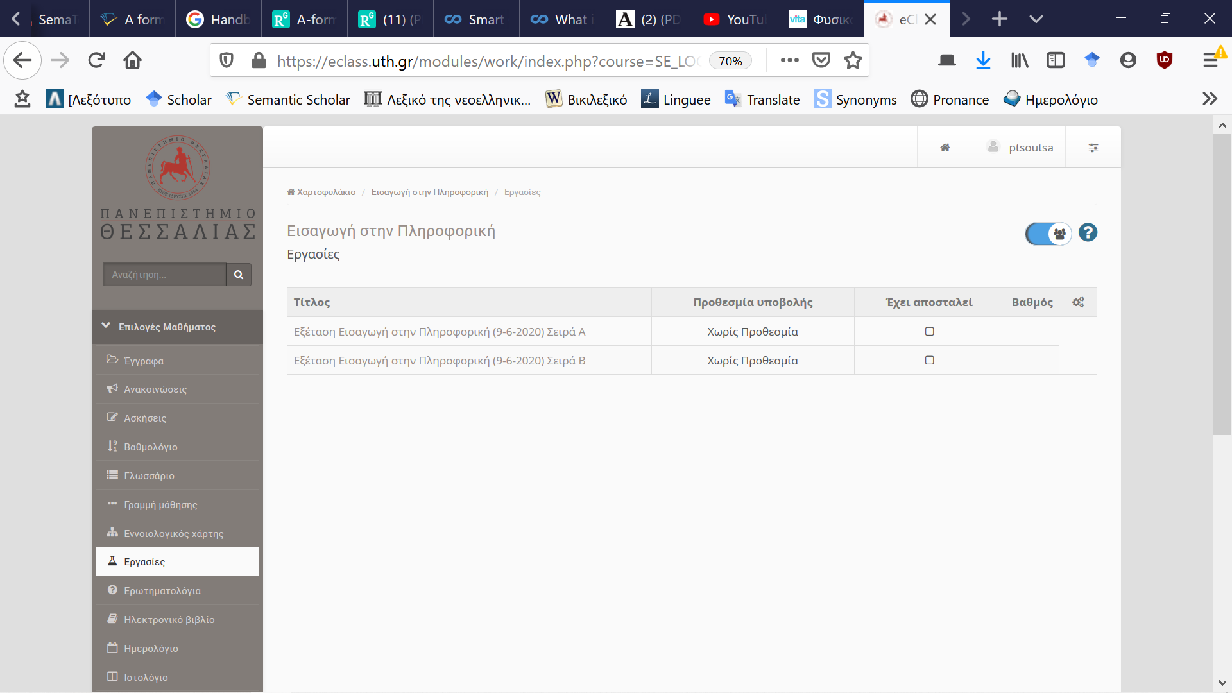Open Γλωσσάριο in the sidebar

177,475
